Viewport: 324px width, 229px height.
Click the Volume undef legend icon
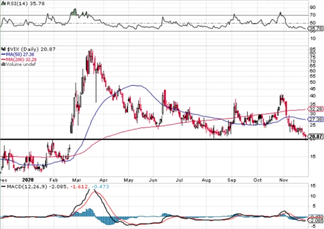click(x=3, y=65)
